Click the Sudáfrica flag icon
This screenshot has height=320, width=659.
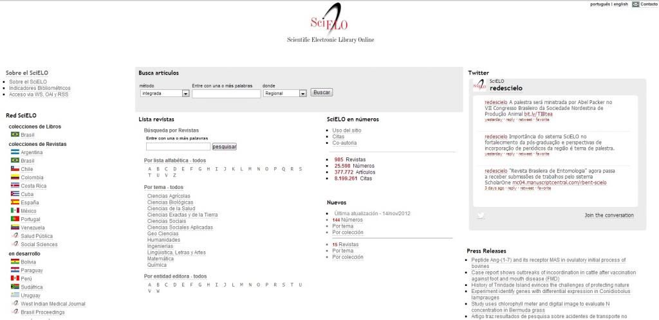click(15, 287)
